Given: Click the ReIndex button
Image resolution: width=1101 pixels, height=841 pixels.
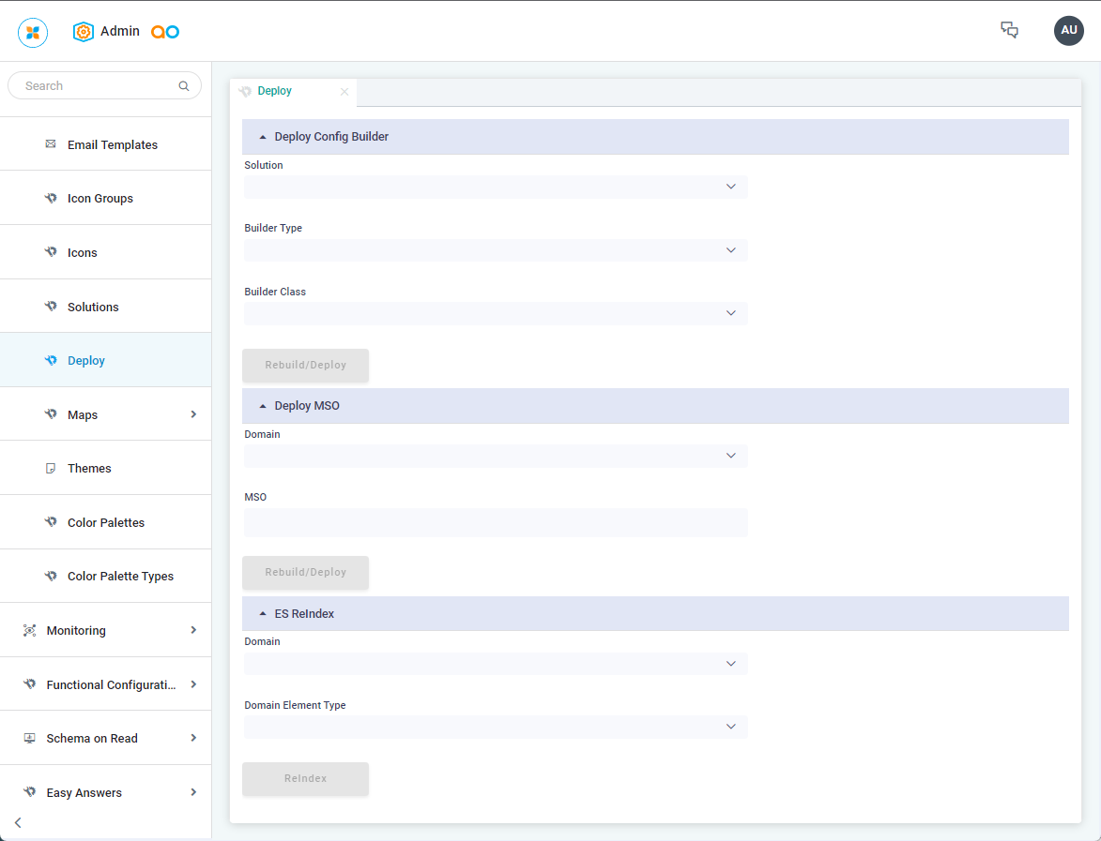Looking at the screenshot, I should (305, 779).
